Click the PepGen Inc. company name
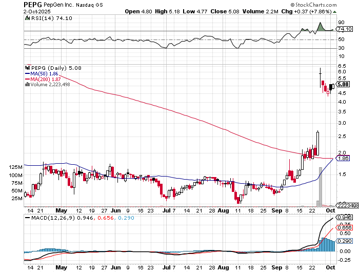 58,5
